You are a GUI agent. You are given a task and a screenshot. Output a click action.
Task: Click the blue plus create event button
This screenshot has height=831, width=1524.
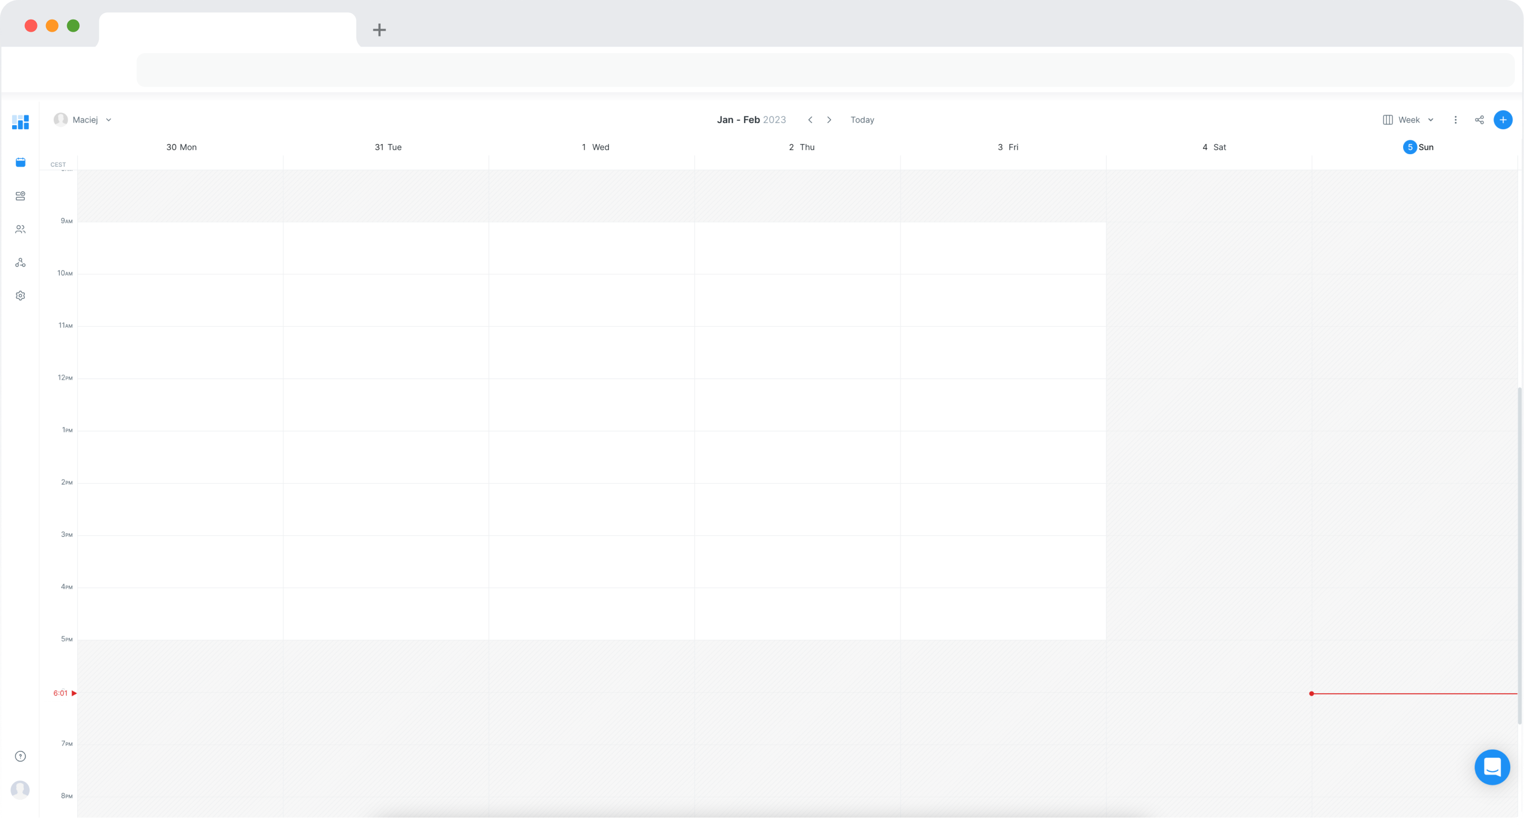(x=1503, y=119)
